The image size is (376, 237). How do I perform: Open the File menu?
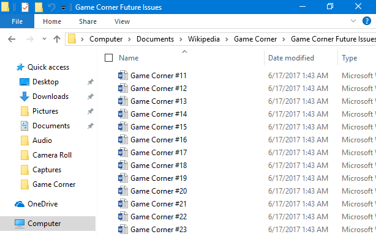pyautogui.click(x=17, y=21)
